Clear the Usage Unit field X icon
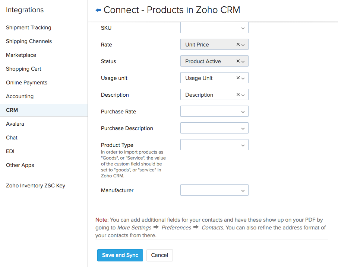The image size is (338, 267). pyautogui.click(x=238, y=78)
